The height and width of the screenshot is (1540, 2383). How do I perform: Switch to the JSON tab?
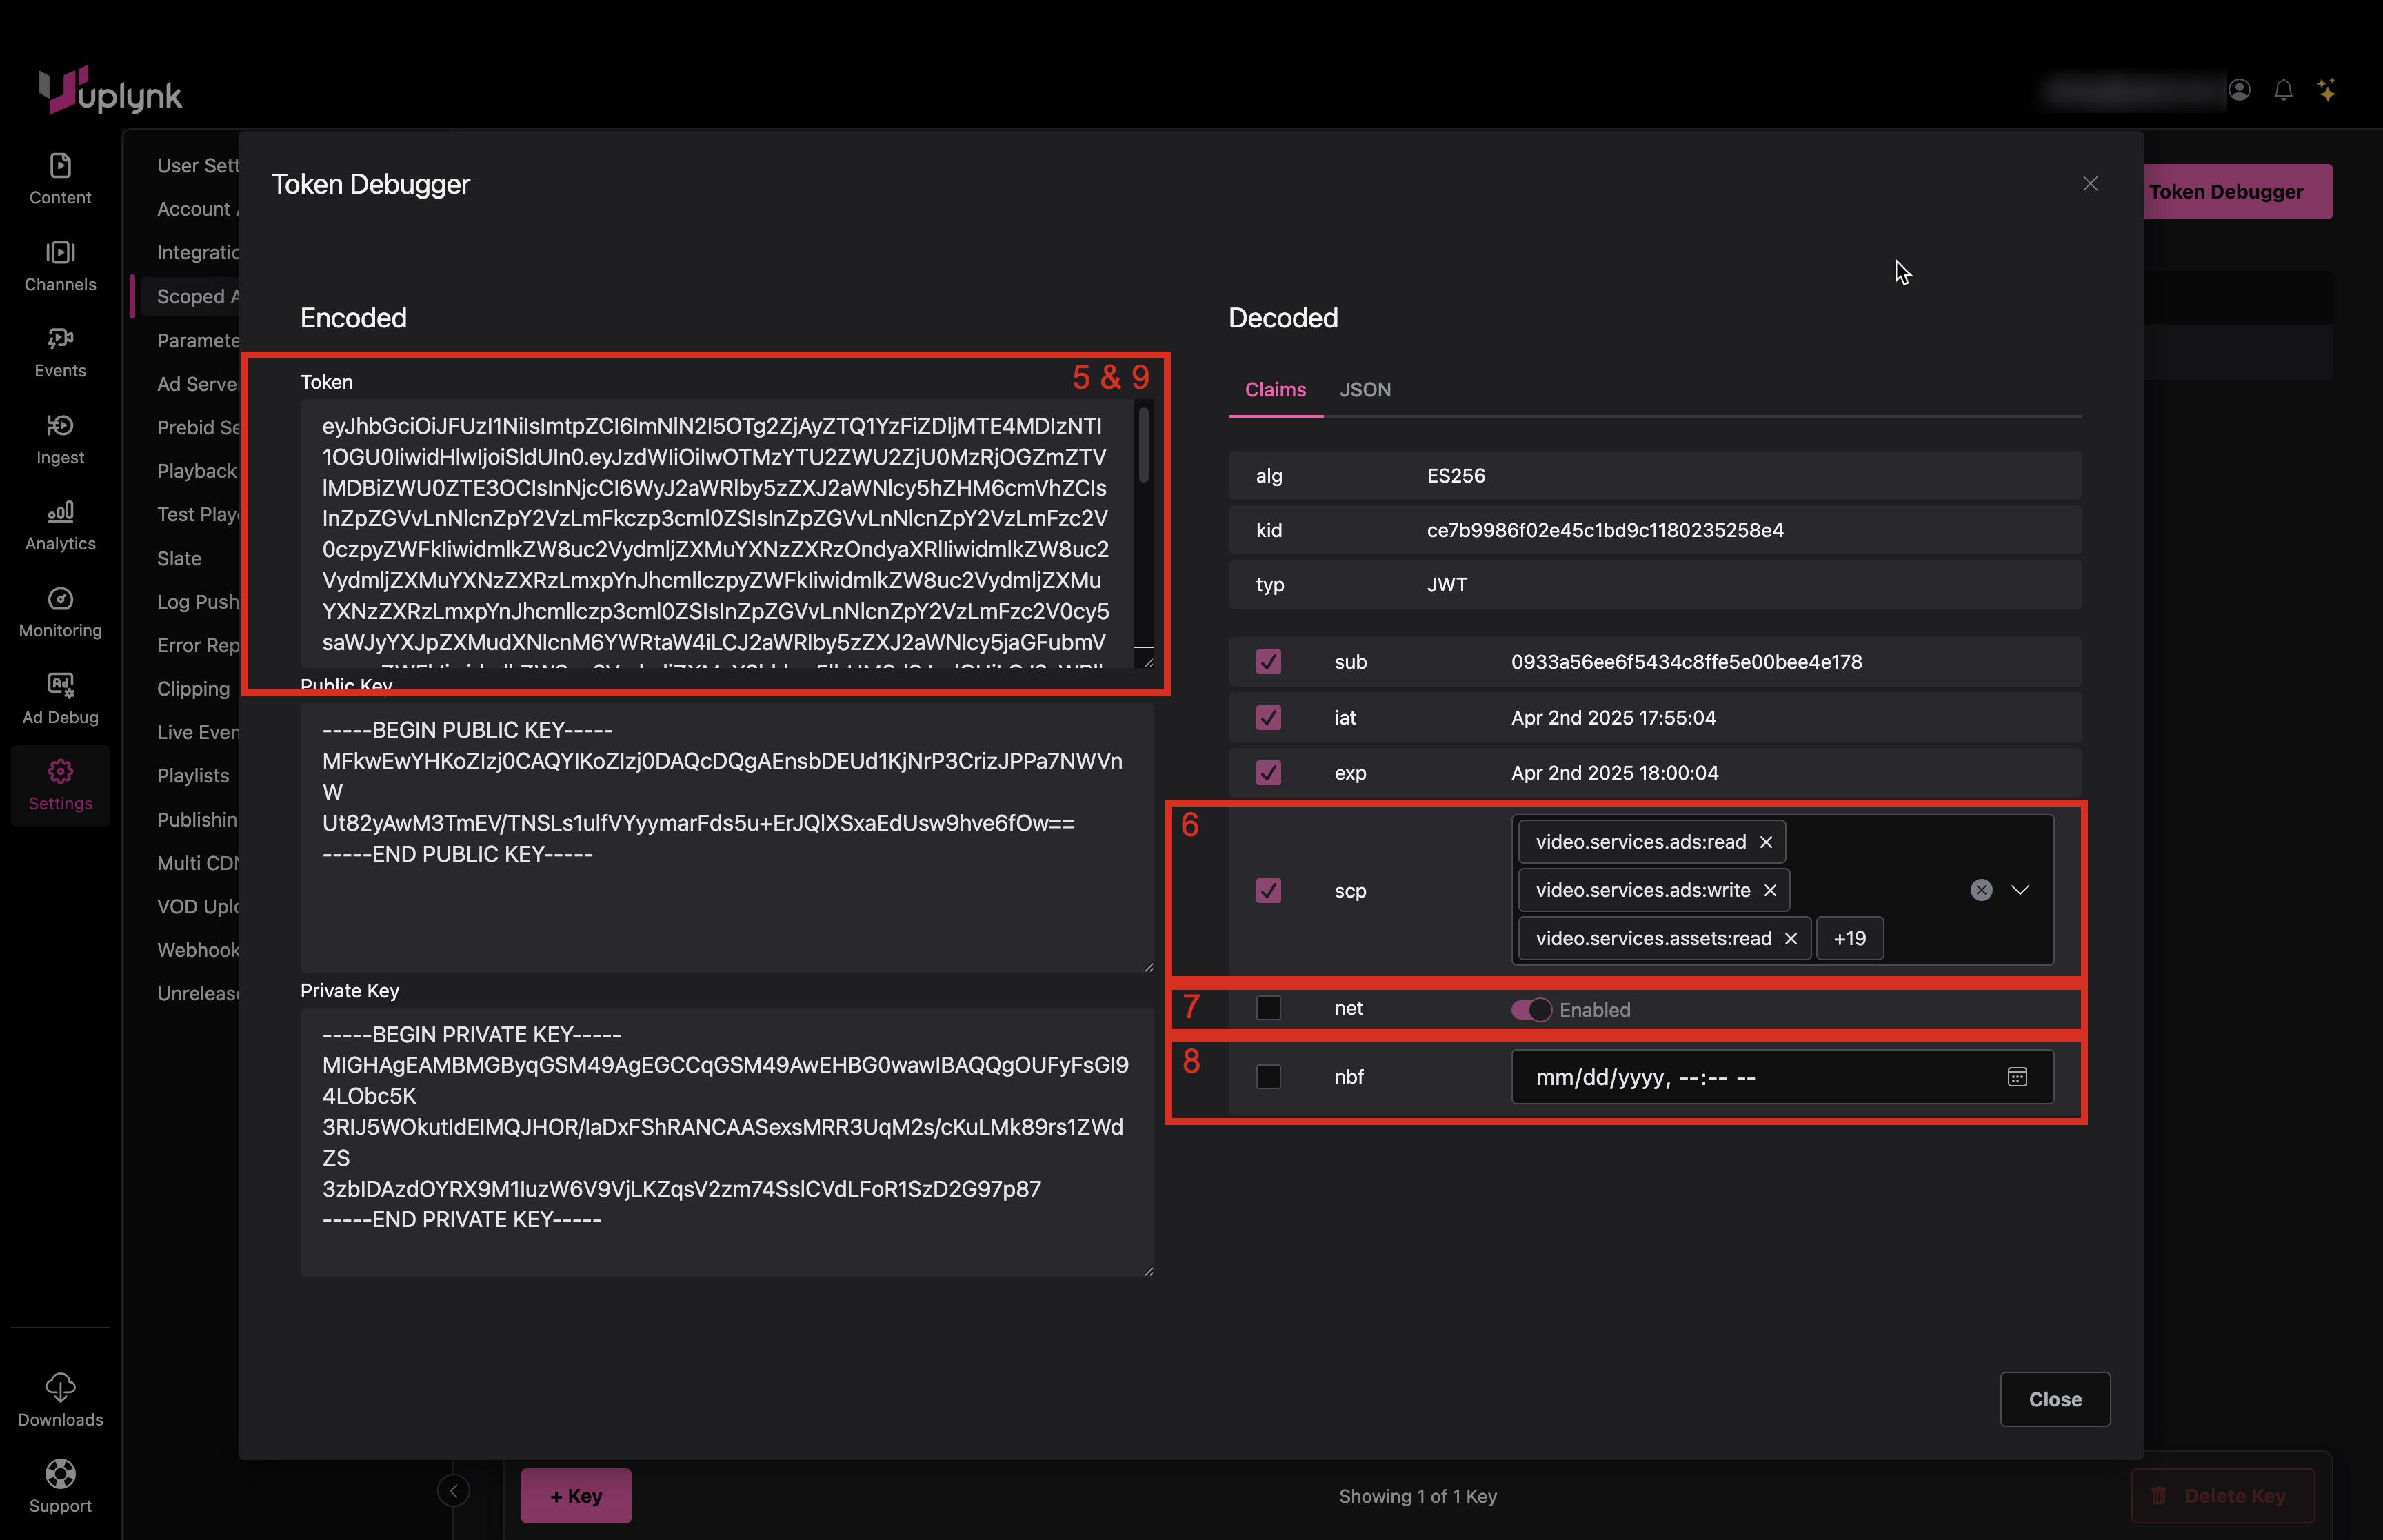[x=1365, y=390]
